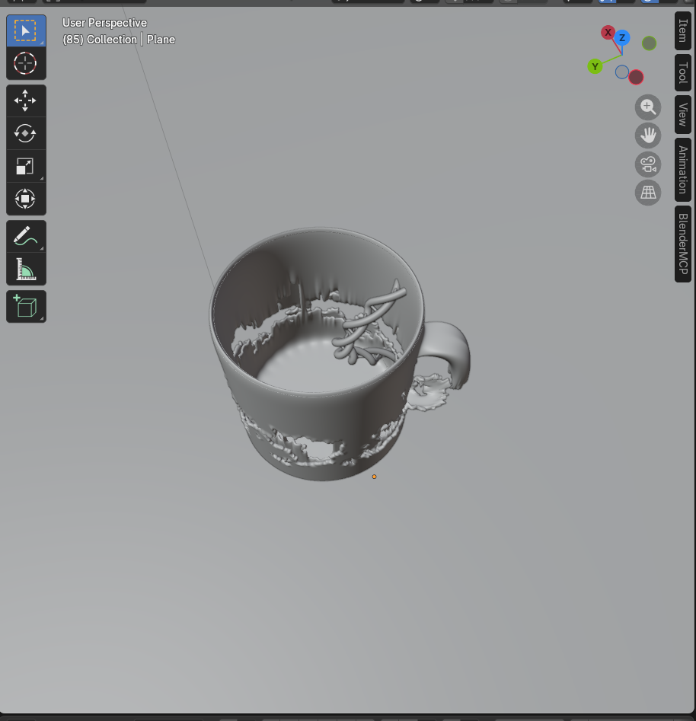Toggle between perspective and orthographic projection
The height and width of the screenshot is (721, 696).
tap(648, 192)
